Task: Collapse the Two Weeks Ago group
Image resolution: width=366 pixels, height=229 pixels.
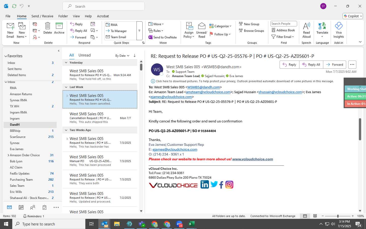Action: click(x=66, y=130)
